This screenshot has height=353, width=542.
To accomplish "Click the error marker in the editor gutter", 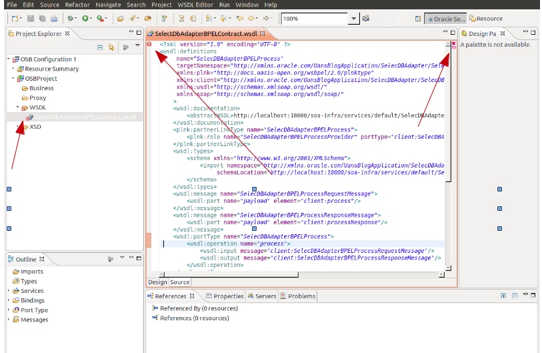I will [x=149, y=44].
